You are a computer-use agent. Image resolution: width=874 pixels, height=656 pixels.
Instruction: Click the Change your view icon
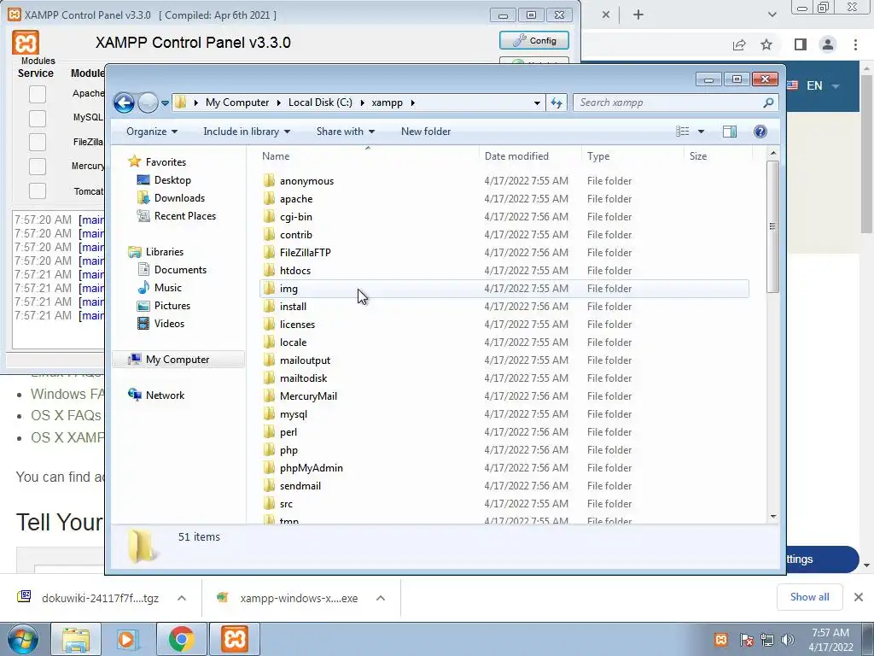point(682,131)
